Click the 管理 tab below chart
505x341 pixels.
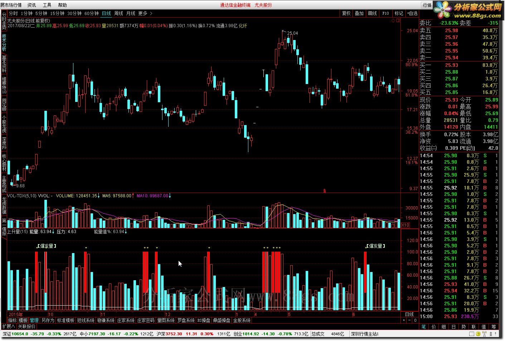pyautogui.click(x=34, y=320)
